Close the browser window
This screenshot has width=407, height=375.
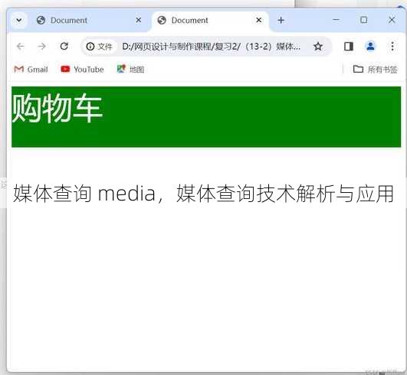(392, 20)
